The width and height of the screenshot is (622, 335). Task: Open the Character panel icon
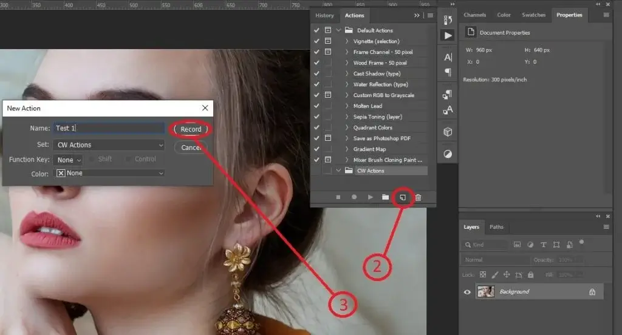click(448, 57)
